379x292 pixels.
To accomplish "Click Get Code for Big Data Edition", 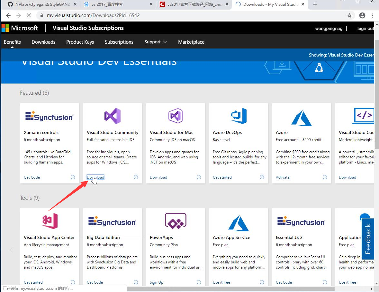I will [x=95, y=282].
